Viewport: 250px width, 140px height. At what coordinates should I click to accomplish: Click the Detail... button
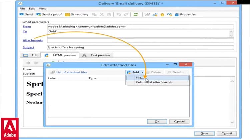[x=176, y=72]
